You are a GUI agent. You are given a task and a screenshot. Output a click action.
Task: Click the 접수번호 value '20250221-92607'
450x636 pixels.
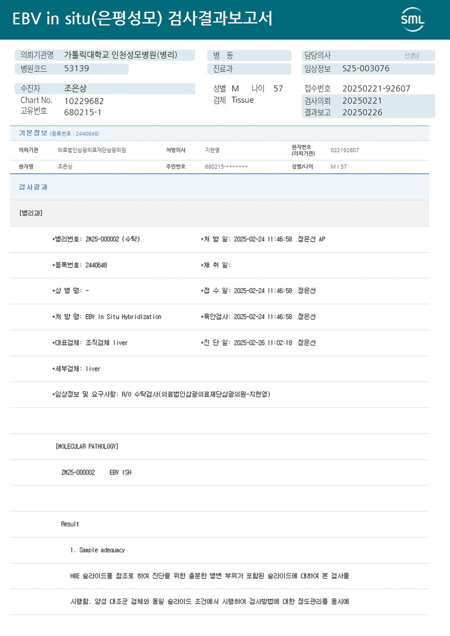[376, 89]
